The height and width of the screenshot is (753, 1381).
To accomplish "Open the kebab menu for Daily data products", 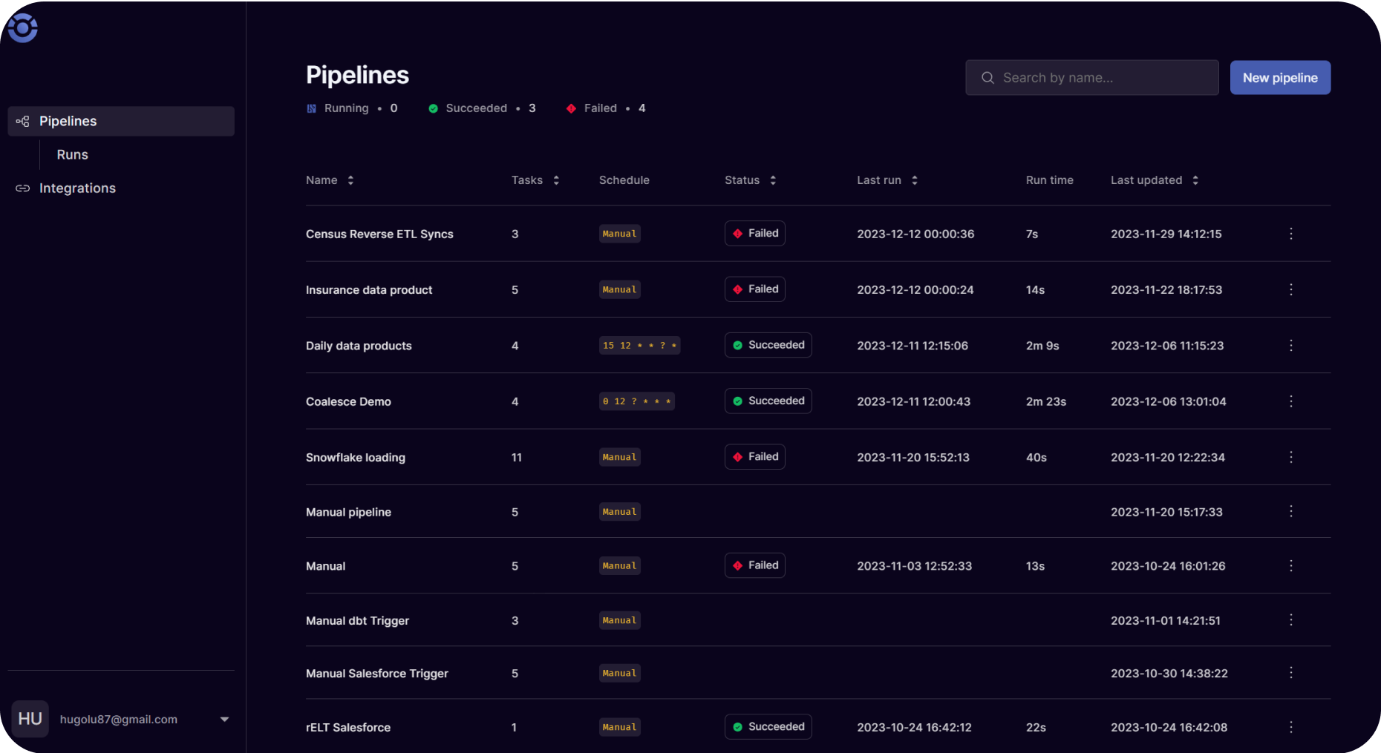I will (x=1291, y=346).
